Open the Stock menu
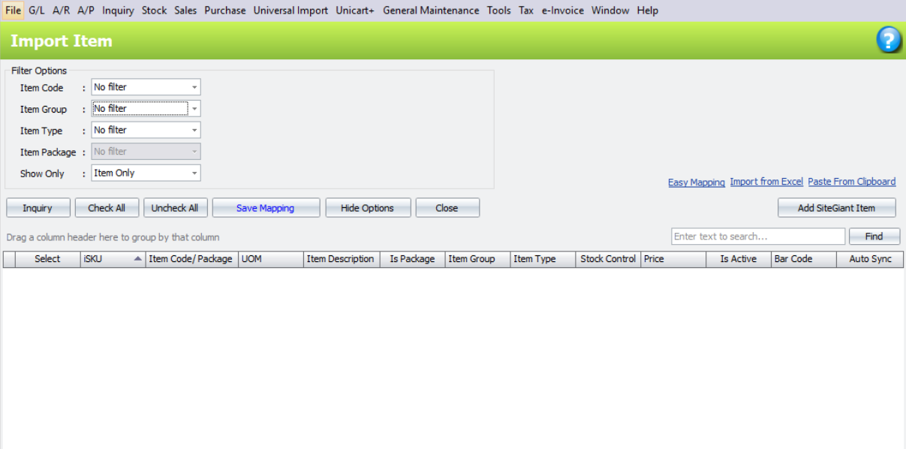This screenshot has height=449, width=906. point(155,11)
